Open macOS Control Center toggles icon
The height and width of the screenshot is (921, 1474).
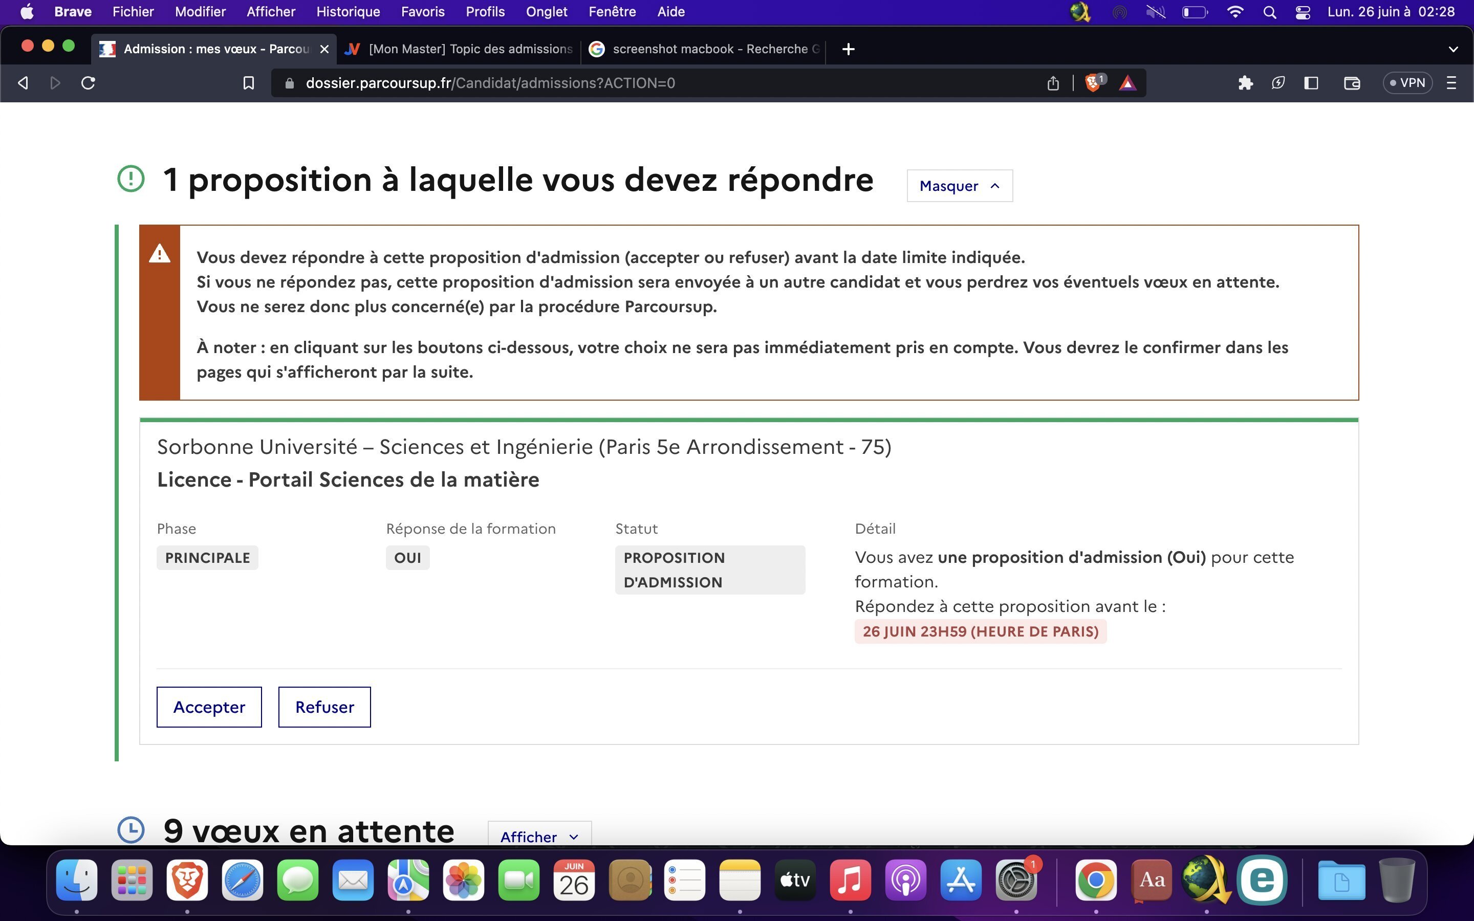(1302, 12)
